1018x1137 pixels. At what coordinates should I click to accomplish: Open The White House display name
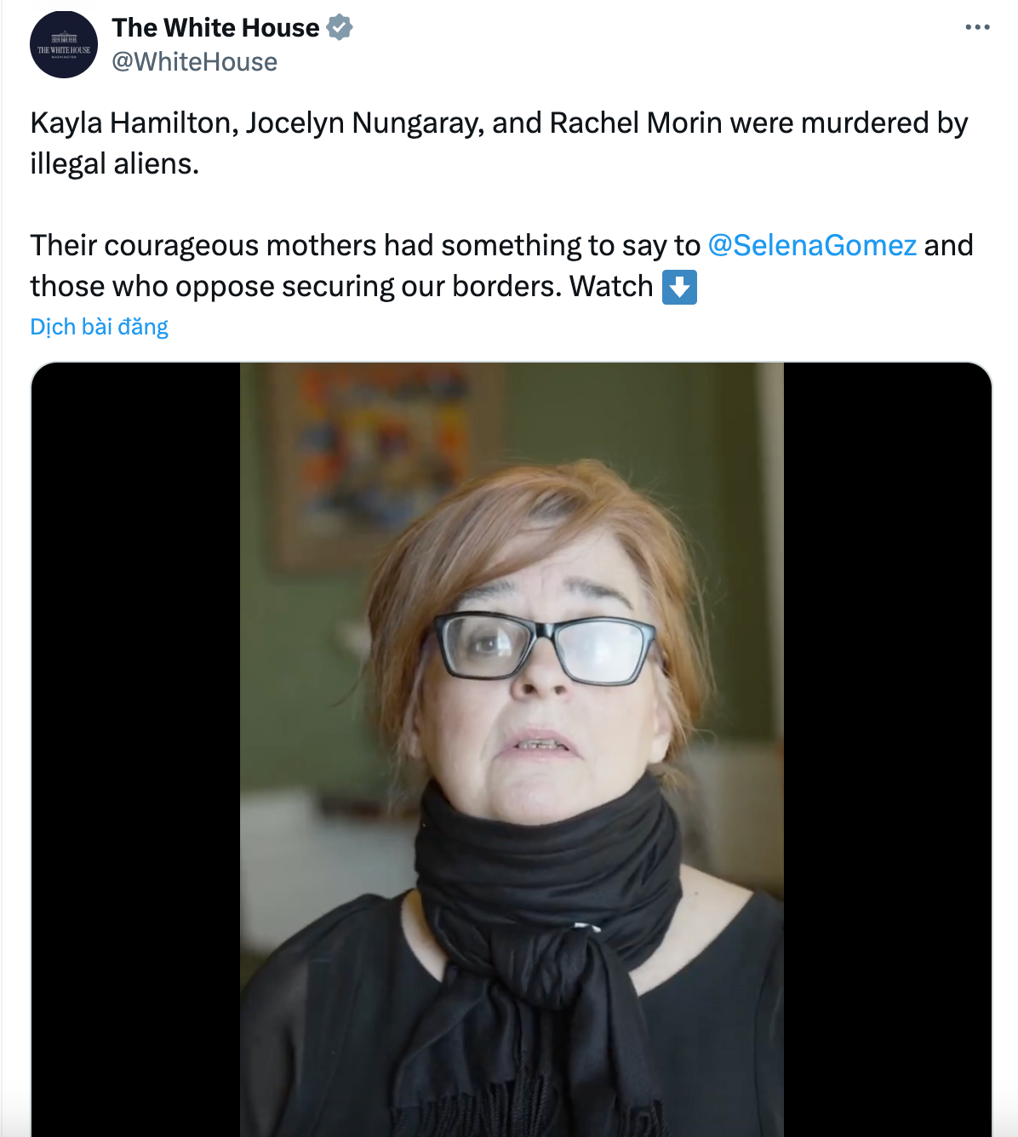pos(215,27)
